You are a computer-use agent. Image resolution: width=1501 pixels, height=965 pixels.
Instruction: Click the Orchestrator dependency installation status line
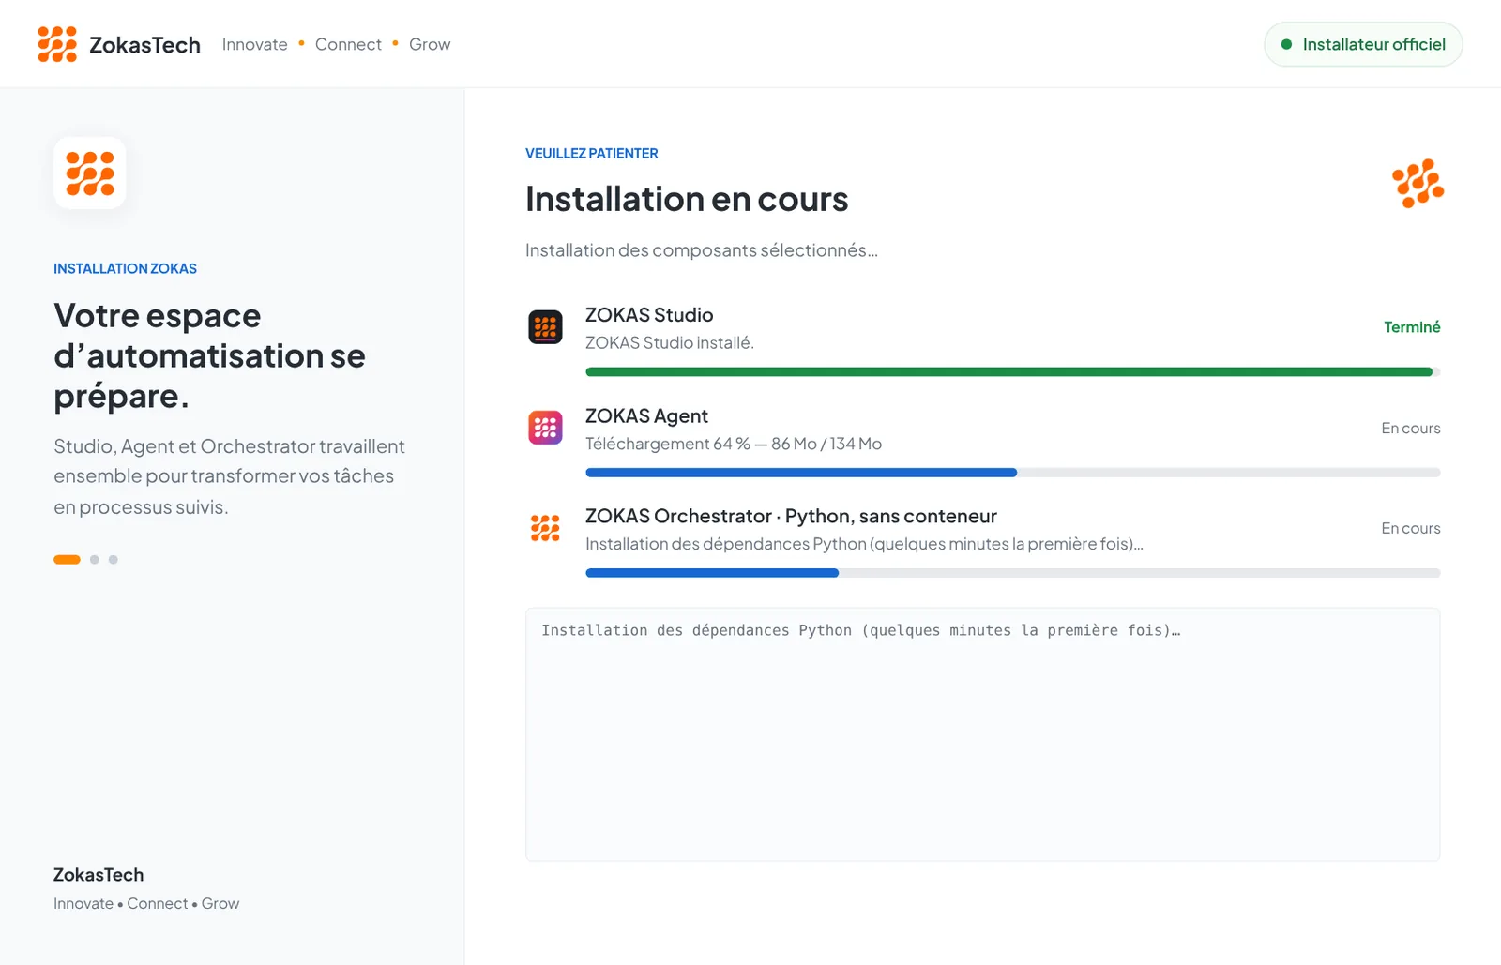(x=864, y=544)
